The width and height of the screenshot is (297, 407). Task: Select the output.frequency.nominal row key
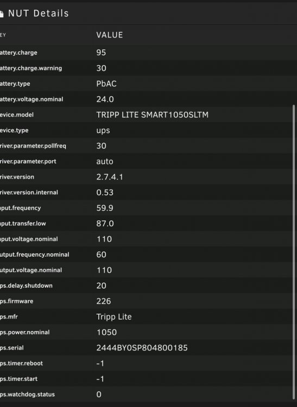tap(35, 255)
